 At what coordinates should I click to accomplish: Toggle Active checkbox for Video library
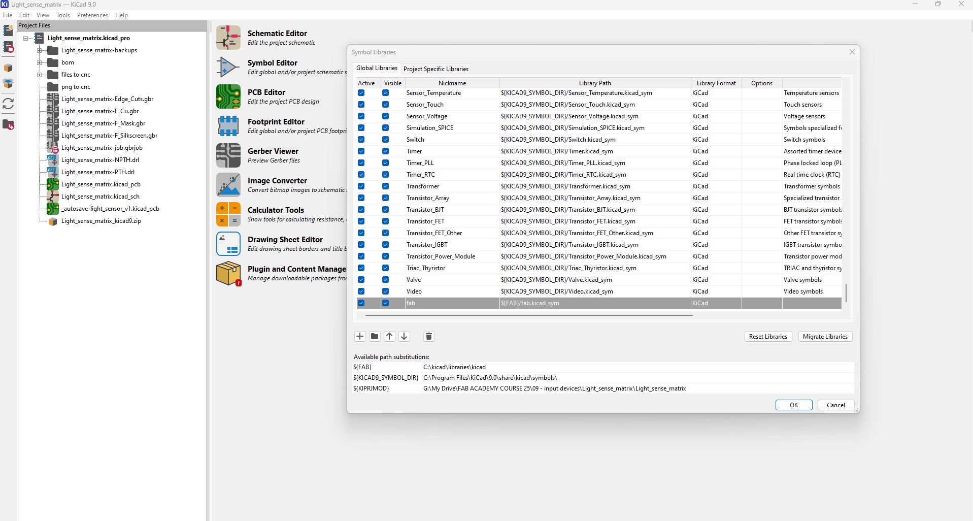click(x=361, y=291)
